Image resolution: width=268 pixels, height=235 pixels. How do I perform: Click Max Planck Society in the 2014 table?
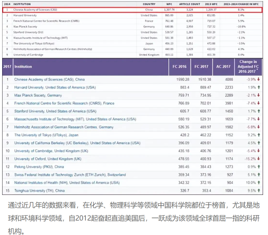(x=25, y=27)
